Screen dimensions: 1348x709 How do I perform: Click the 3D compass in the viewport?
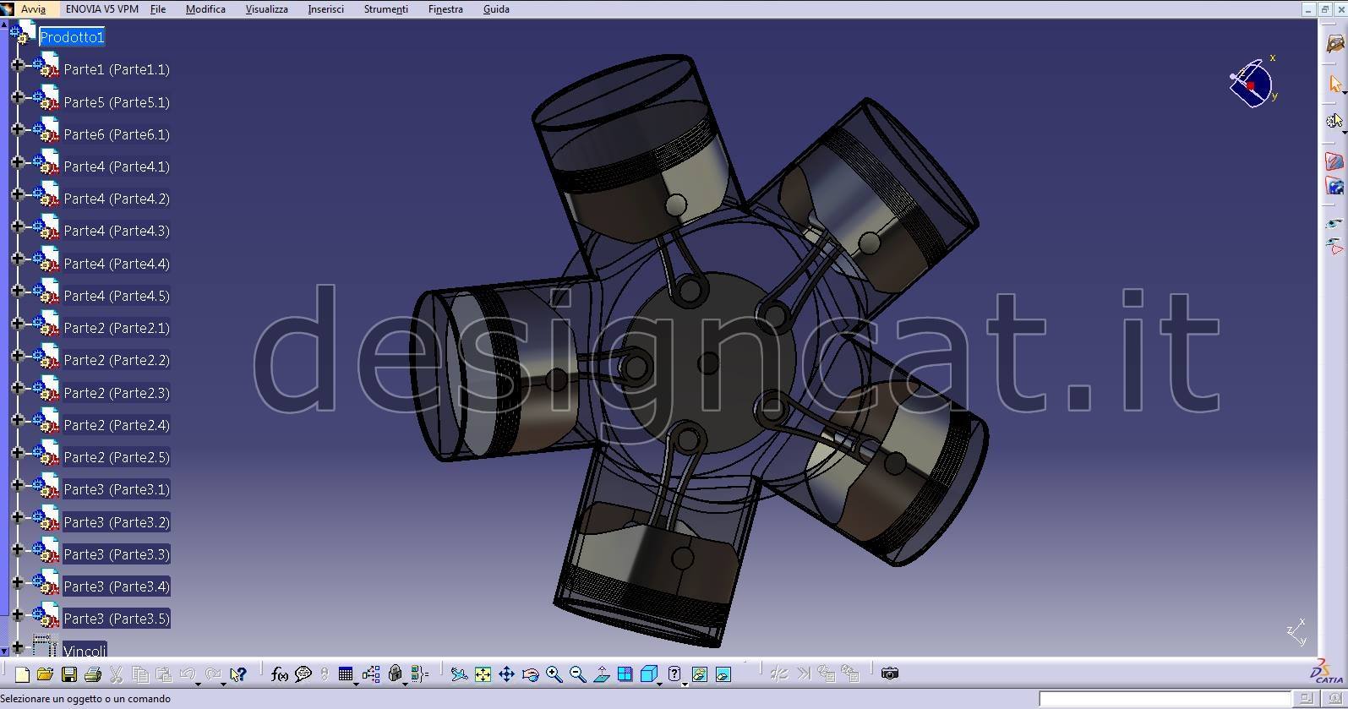(x=1252, y=84)
